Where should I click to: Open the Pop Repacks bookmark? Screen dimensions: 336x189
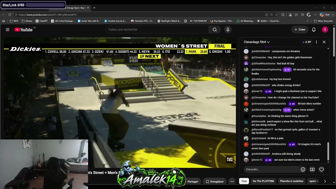(x=222, y=21)
